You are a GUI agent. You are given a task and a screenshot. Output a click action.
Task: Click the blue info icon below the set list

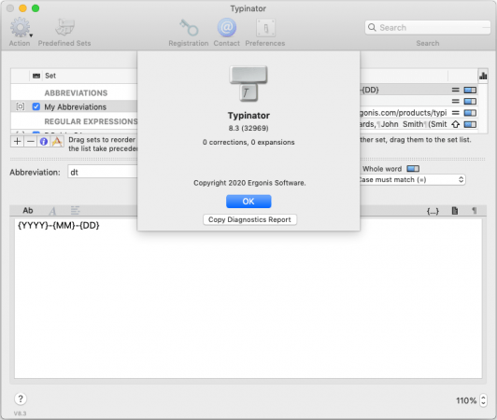(44, 141)
